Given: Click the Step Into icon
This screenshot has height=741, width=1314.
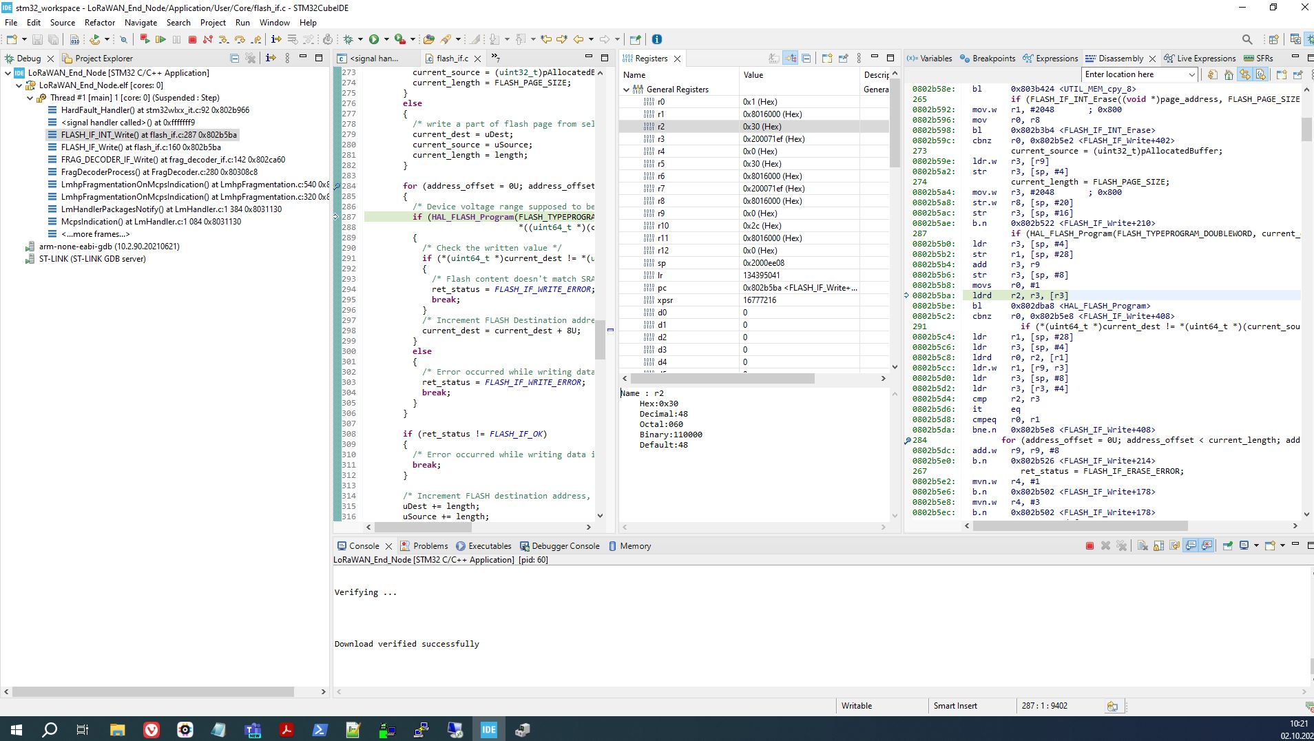Looking at the screenshot, I should pos(224,40).
